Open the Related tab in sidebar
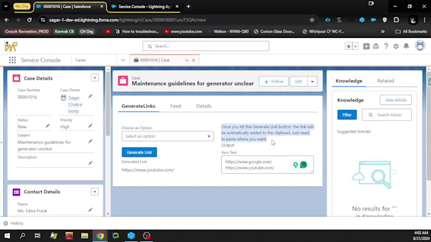 click(385, 81)
